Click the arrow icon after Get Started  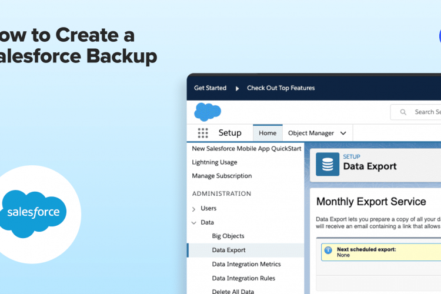pos(237,88)
